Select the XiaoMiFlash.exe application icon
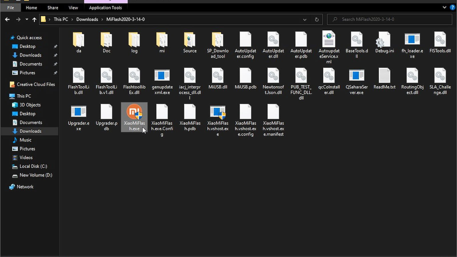Image resolution: width=457 pixels, height=257 pixels. point(134,112)
